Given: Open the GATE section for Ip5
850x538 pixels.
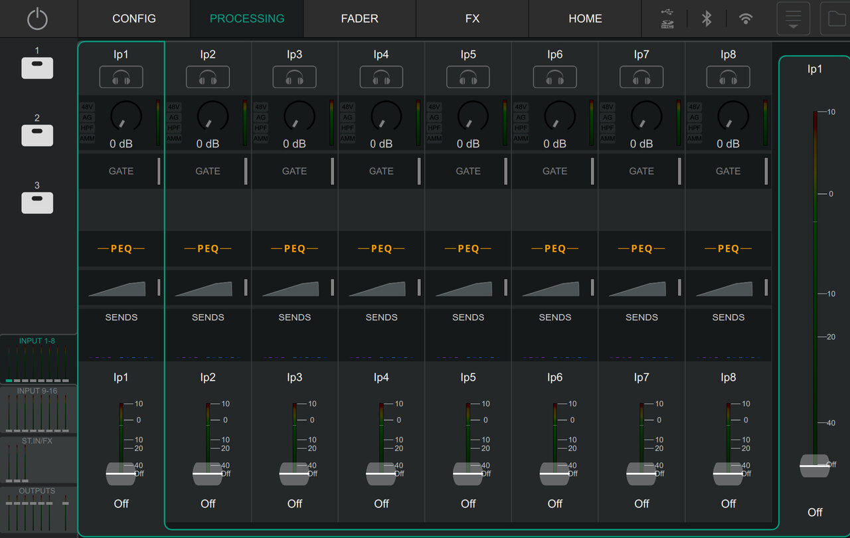Looking at the screenshot, I should click(468, 171).
